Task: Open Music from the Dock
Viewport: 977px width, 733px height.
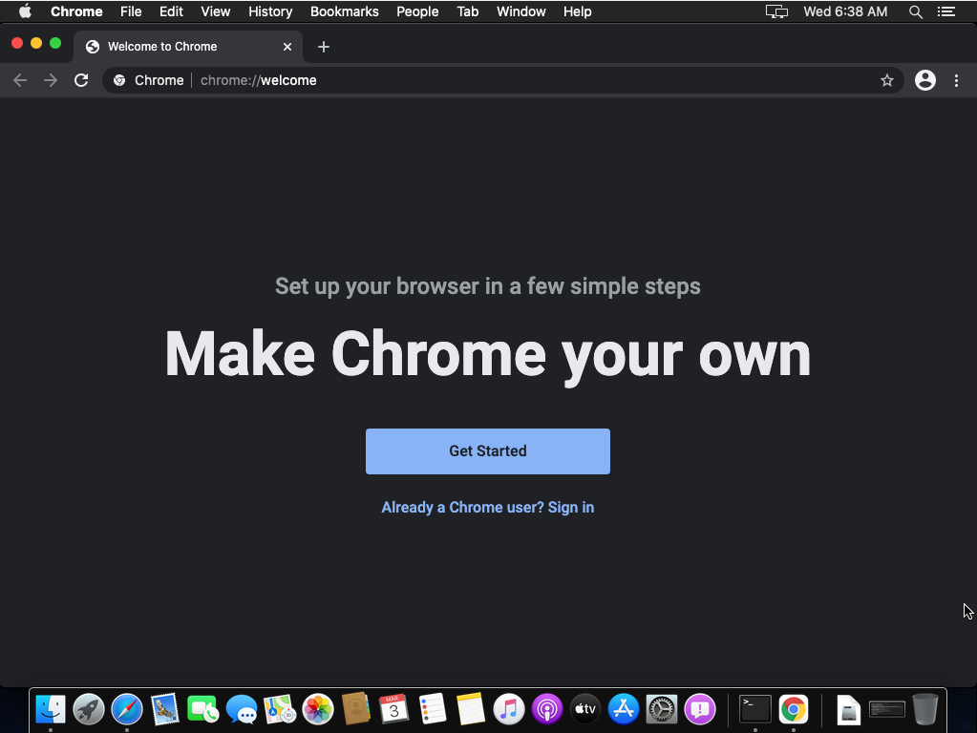Action: (x=509, y=709)
